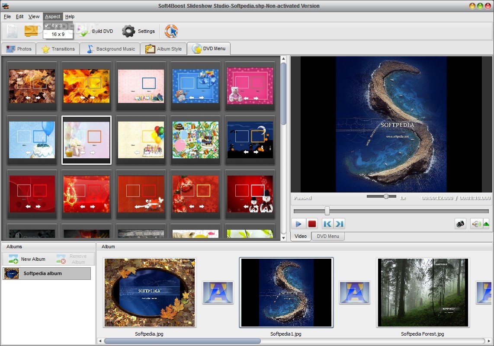Expand the volume control green arrow
Image resolution: width=494 pixels, height=346 pixels.
pos(486,224)
